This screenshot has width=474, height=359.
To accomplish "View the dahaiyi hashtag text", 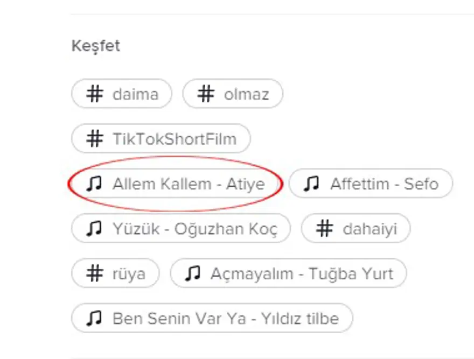I will (x=370, y=229).
